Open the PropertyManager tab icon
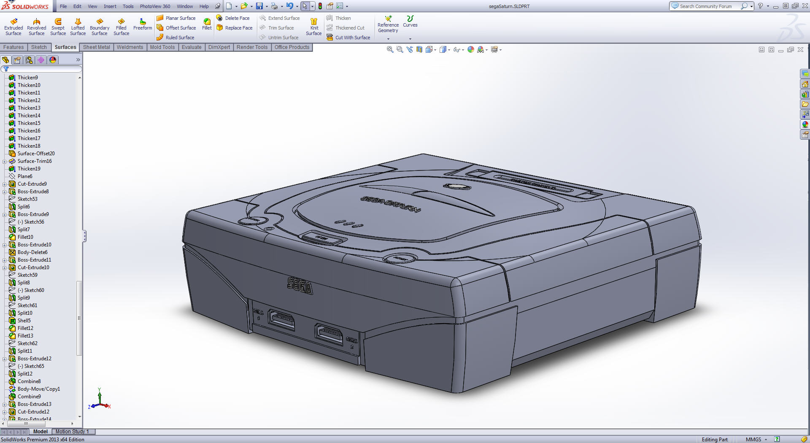Viewport: 810px width, 443px height. coord(17,60)
